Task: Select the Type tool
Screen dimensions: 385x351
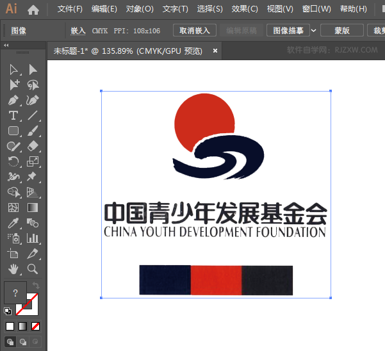Action: click(x=13, y=115)
